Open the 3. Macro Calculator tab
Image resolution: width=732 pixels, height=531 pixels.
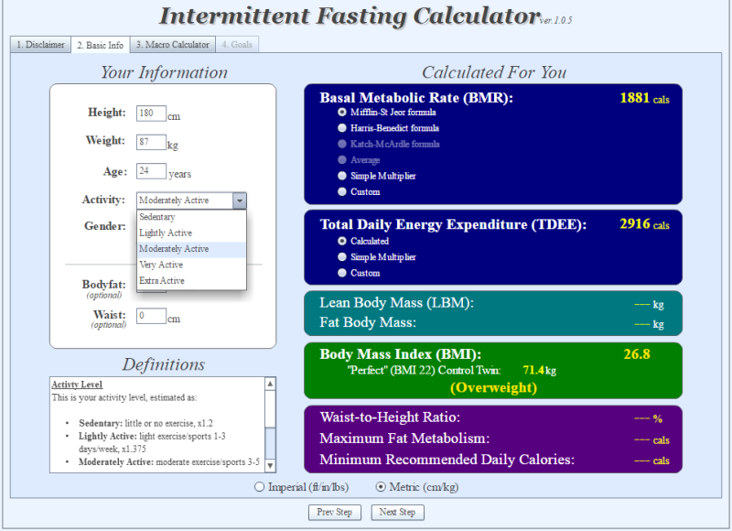(173, 45)
